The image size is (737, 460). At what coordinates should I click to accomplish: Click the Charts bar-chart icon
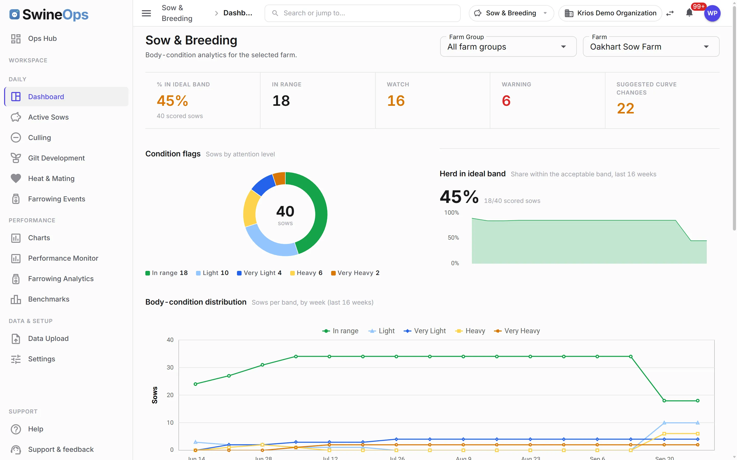tap(16, 238)
